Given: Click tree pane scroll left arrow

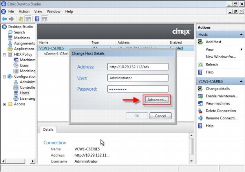Looking at the screenshot, I should [3, 161].
